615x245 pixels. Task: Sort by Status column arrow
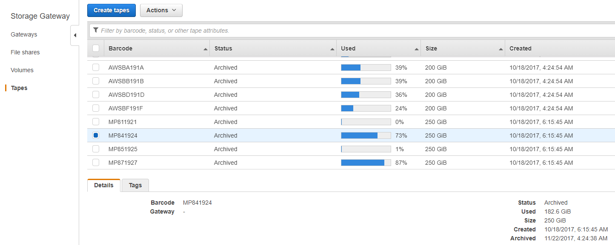tap(332, 49)
